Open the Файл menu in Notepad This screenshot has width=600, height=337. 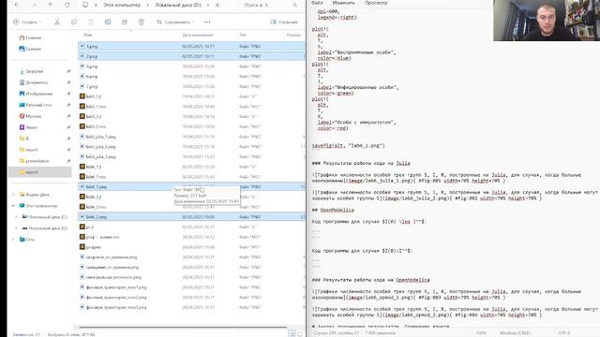[x=317, y=3]
